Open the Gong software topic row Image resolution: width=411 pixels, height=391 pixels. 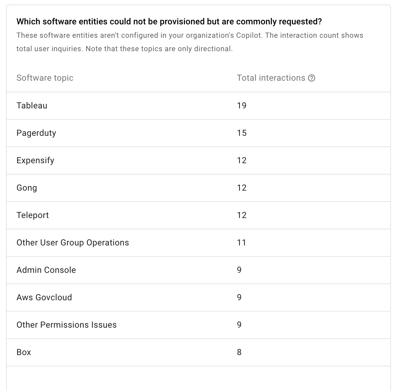(198, 188)
